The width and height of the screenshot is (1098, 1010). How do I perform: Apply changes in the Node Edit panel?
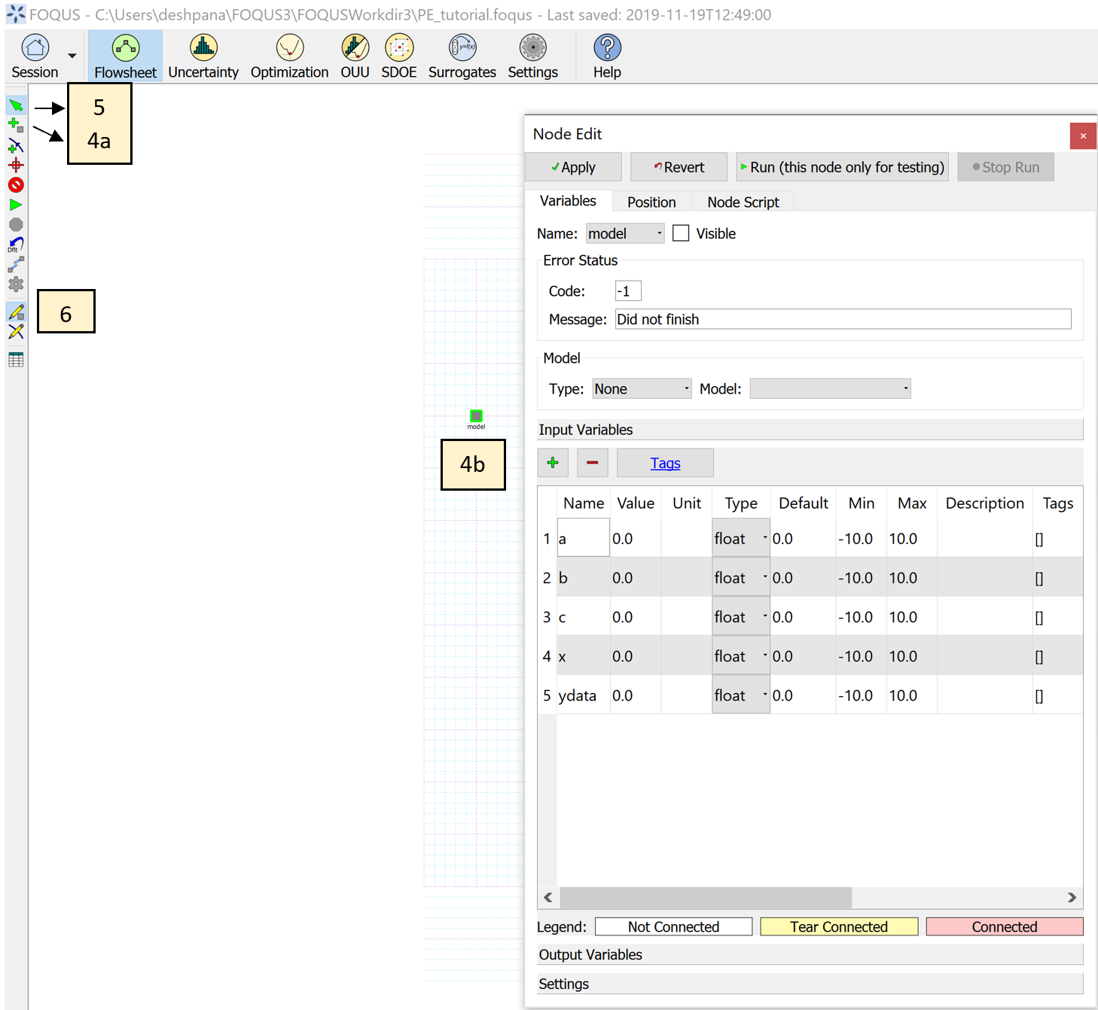coord(573,166)
